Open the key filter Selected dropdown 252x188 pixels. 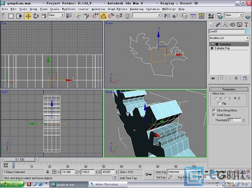[181, 172]
